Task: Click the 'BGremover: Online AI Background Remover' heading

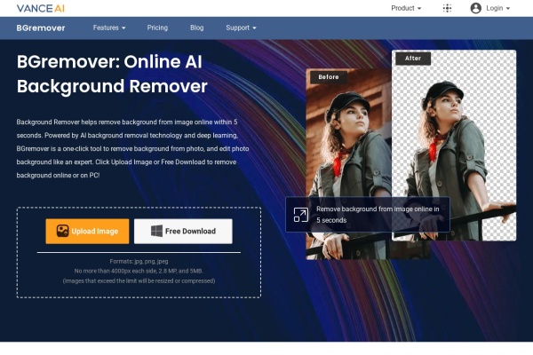Action: click(112, 74)
